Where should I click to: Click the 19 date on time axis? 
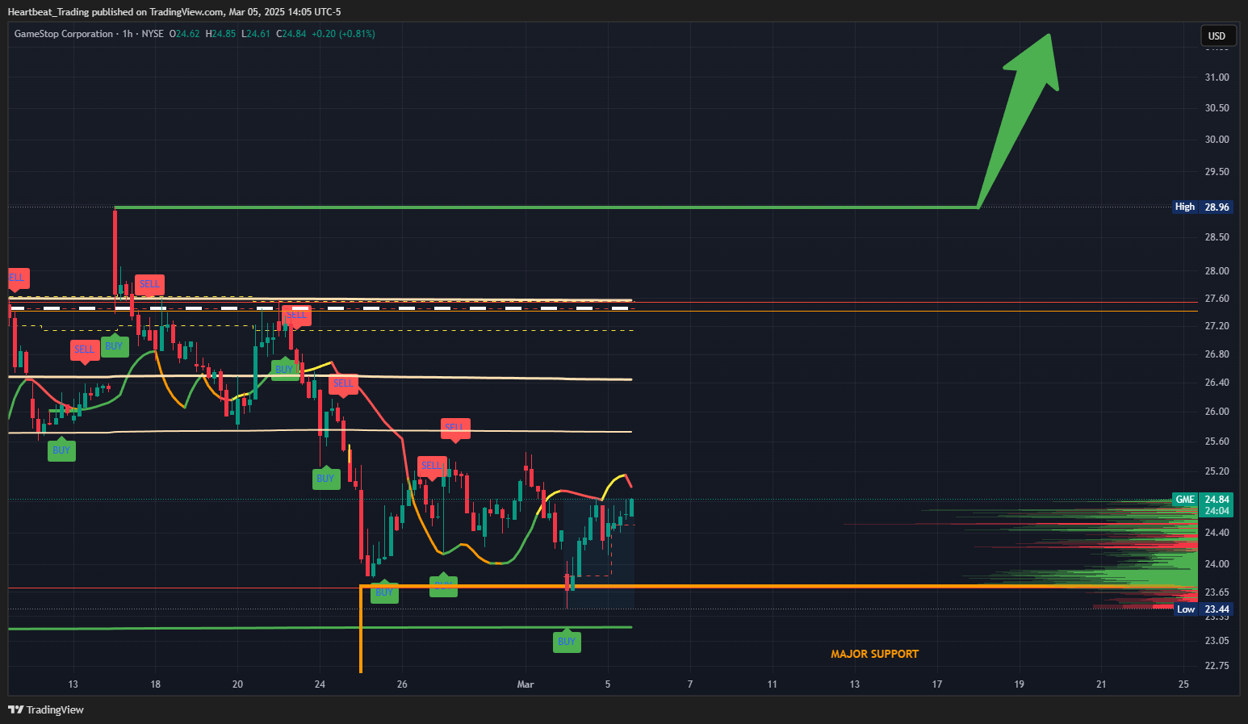(x=1020, y=684)
